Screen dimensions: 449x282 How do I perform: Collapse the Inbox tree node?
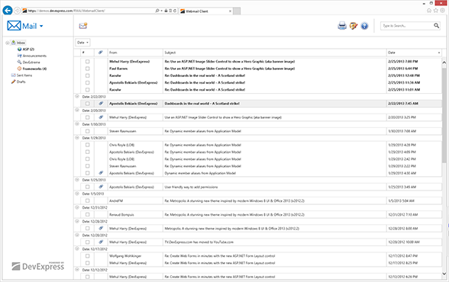(x=8, y=43)
